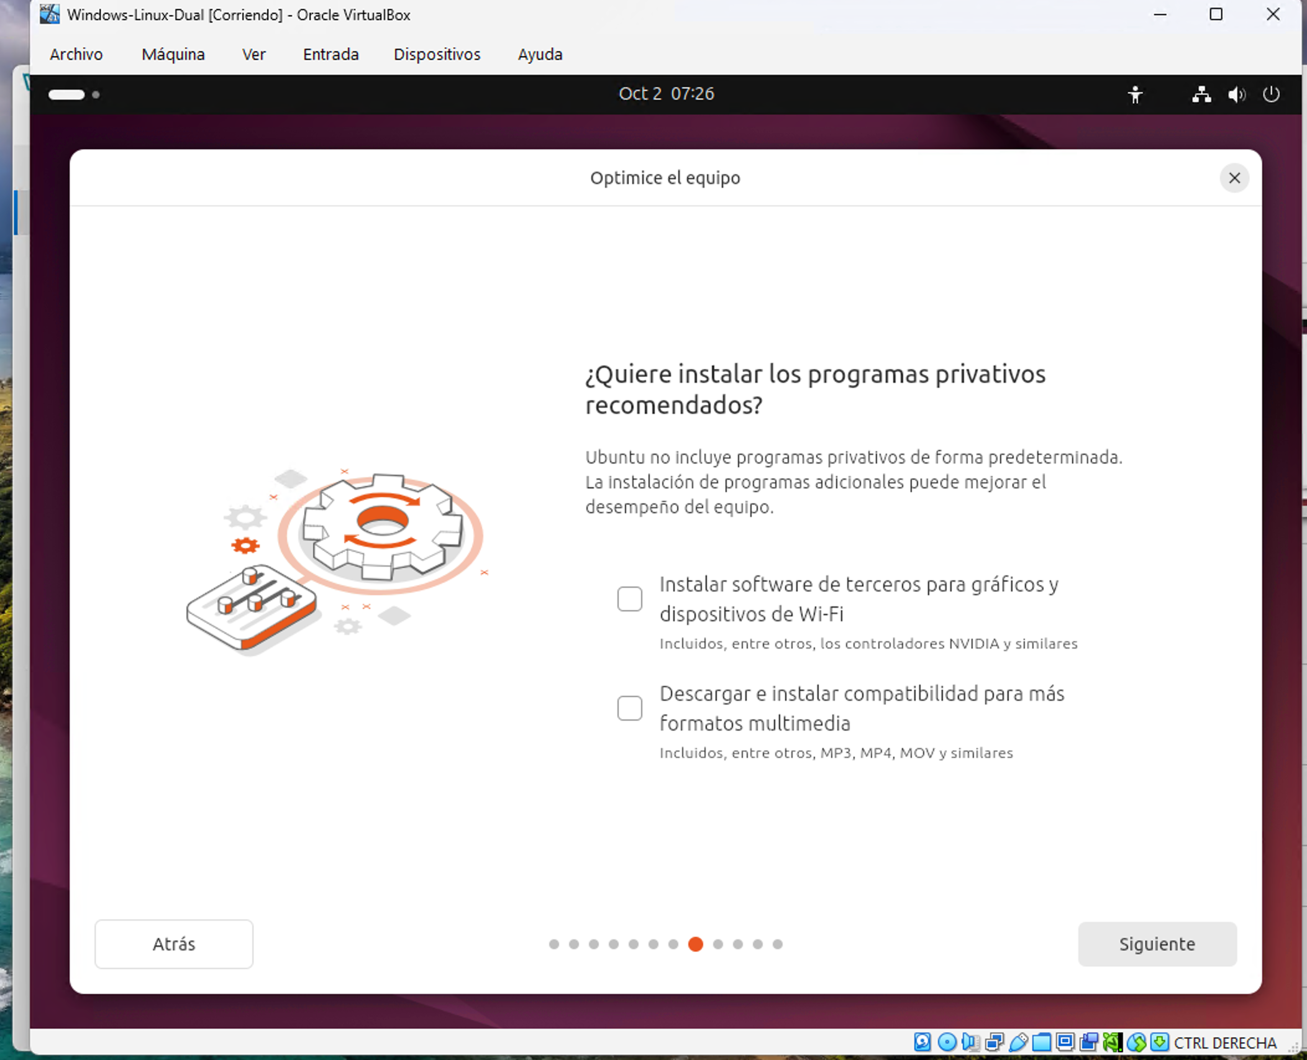Click the CTRL DERECHA host key label

pos(1225,1043)
